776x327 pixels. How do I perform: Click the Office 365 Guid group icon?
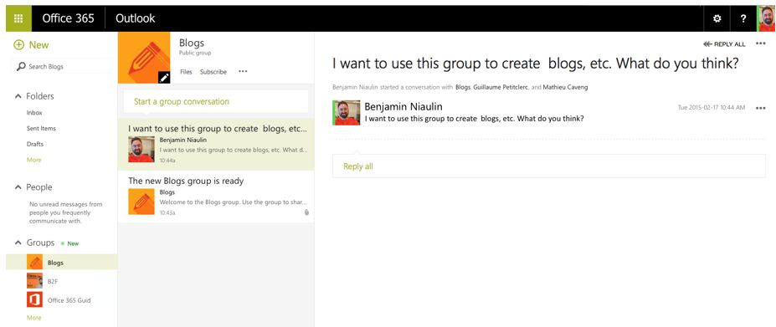point(34,299)
